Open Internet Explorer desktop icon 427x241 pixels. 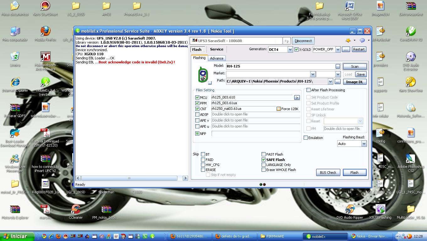[15, 84]
